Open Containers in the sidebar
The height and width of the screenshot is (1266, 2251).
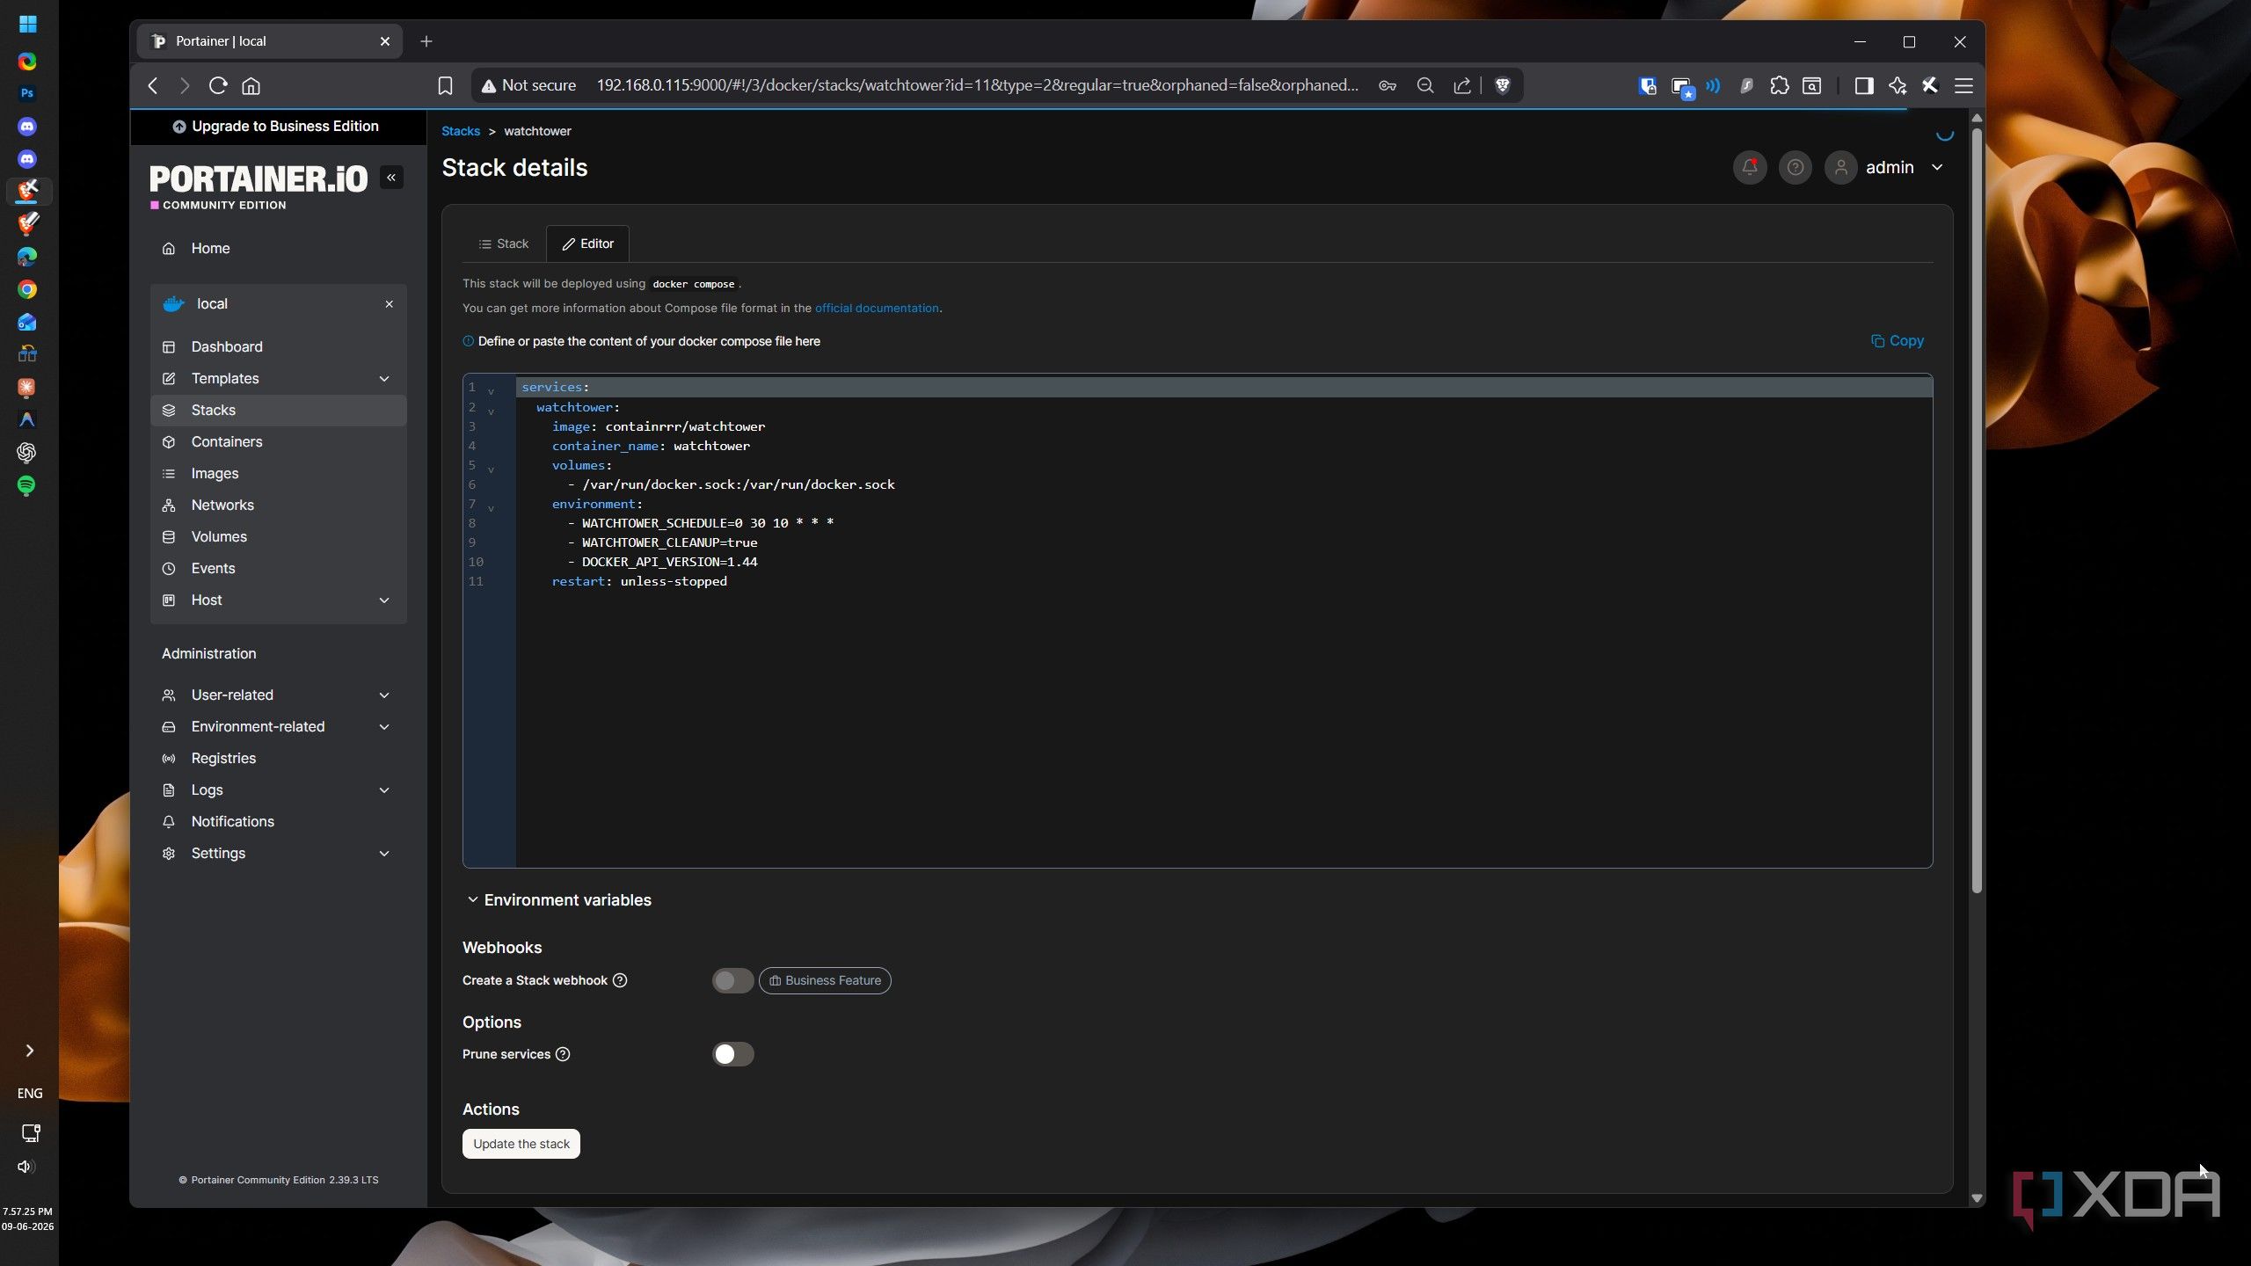click(x=278, y=442)
